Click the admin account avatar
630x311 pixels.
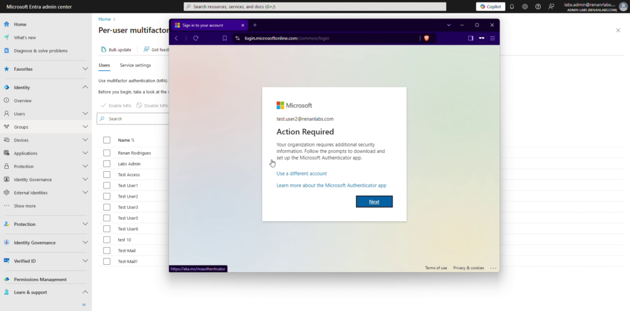623,6
